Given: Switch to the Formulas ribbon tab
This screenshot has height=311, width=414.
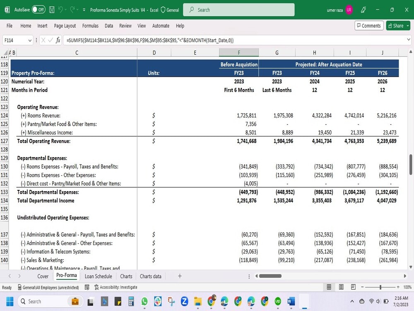Looking at the screenshot, I should (x=90, y=25).
